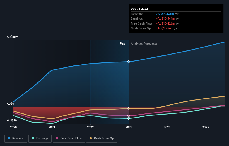The image size is (229, 146).
Task: Click the 2020 x-axis label
Action: (13, 127)
